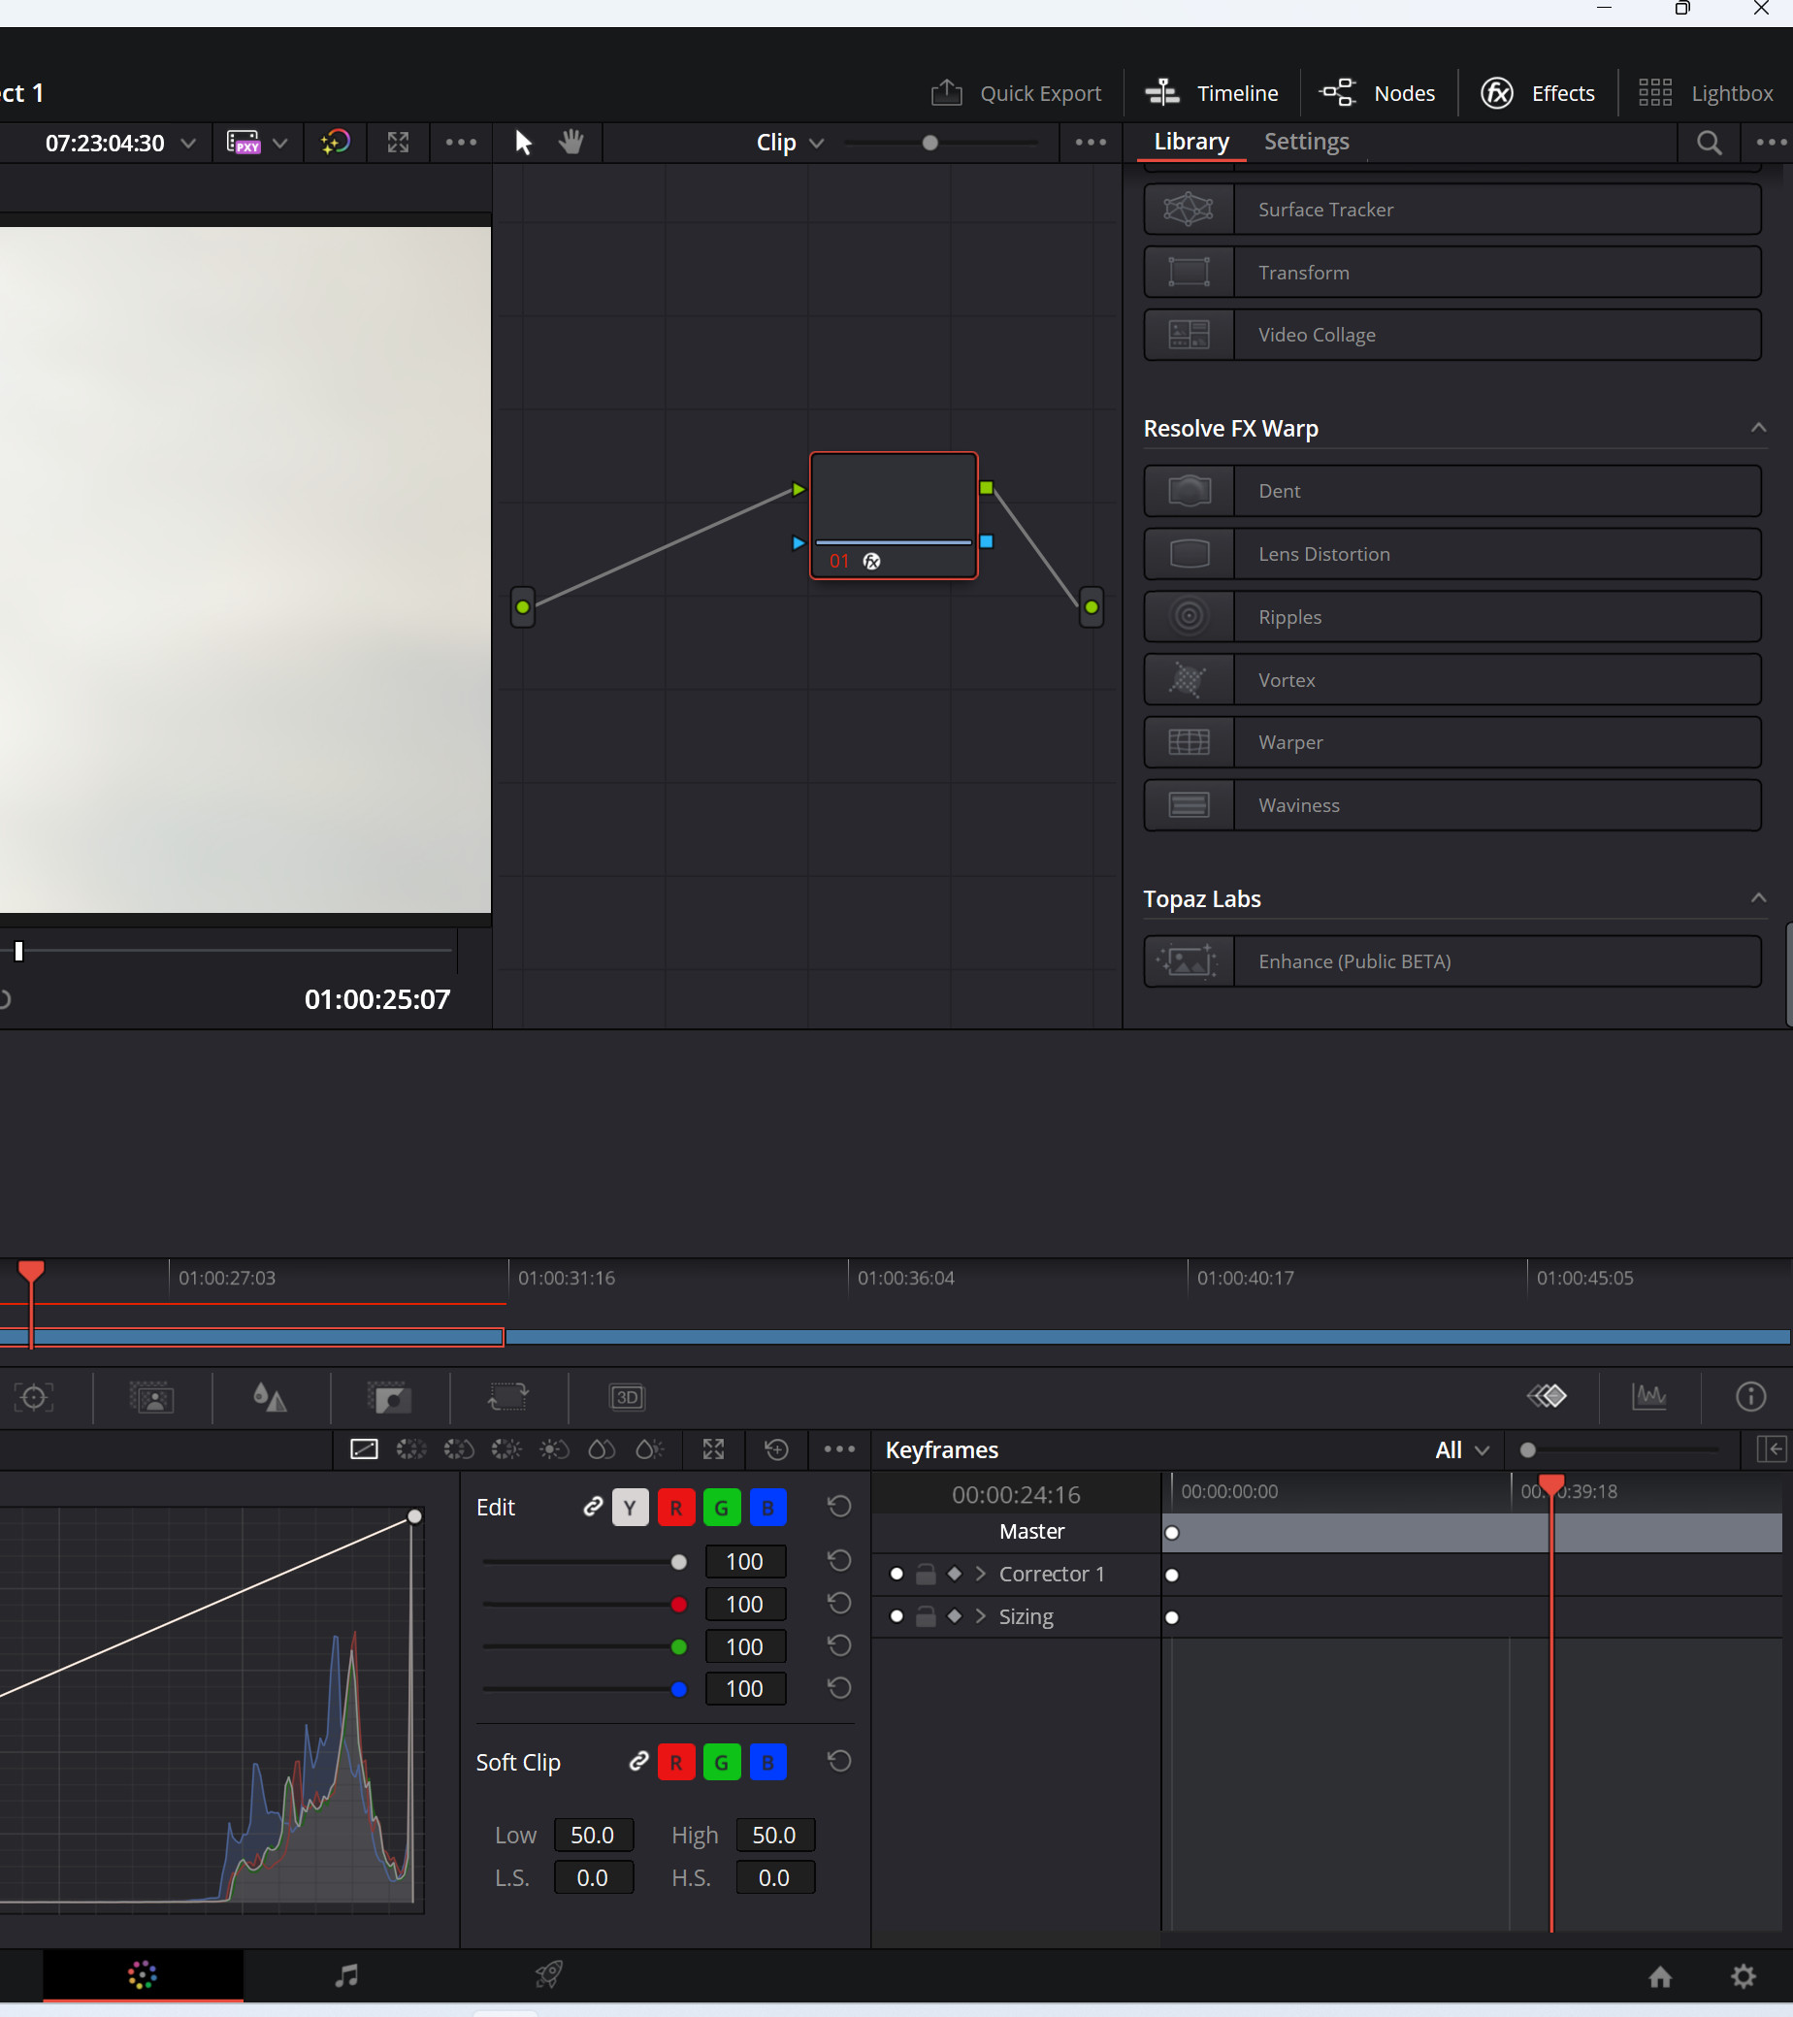The image size is (1793, 2017).
Task: Select the Surface Tracker effect
Action: [x=1451, y=210]
